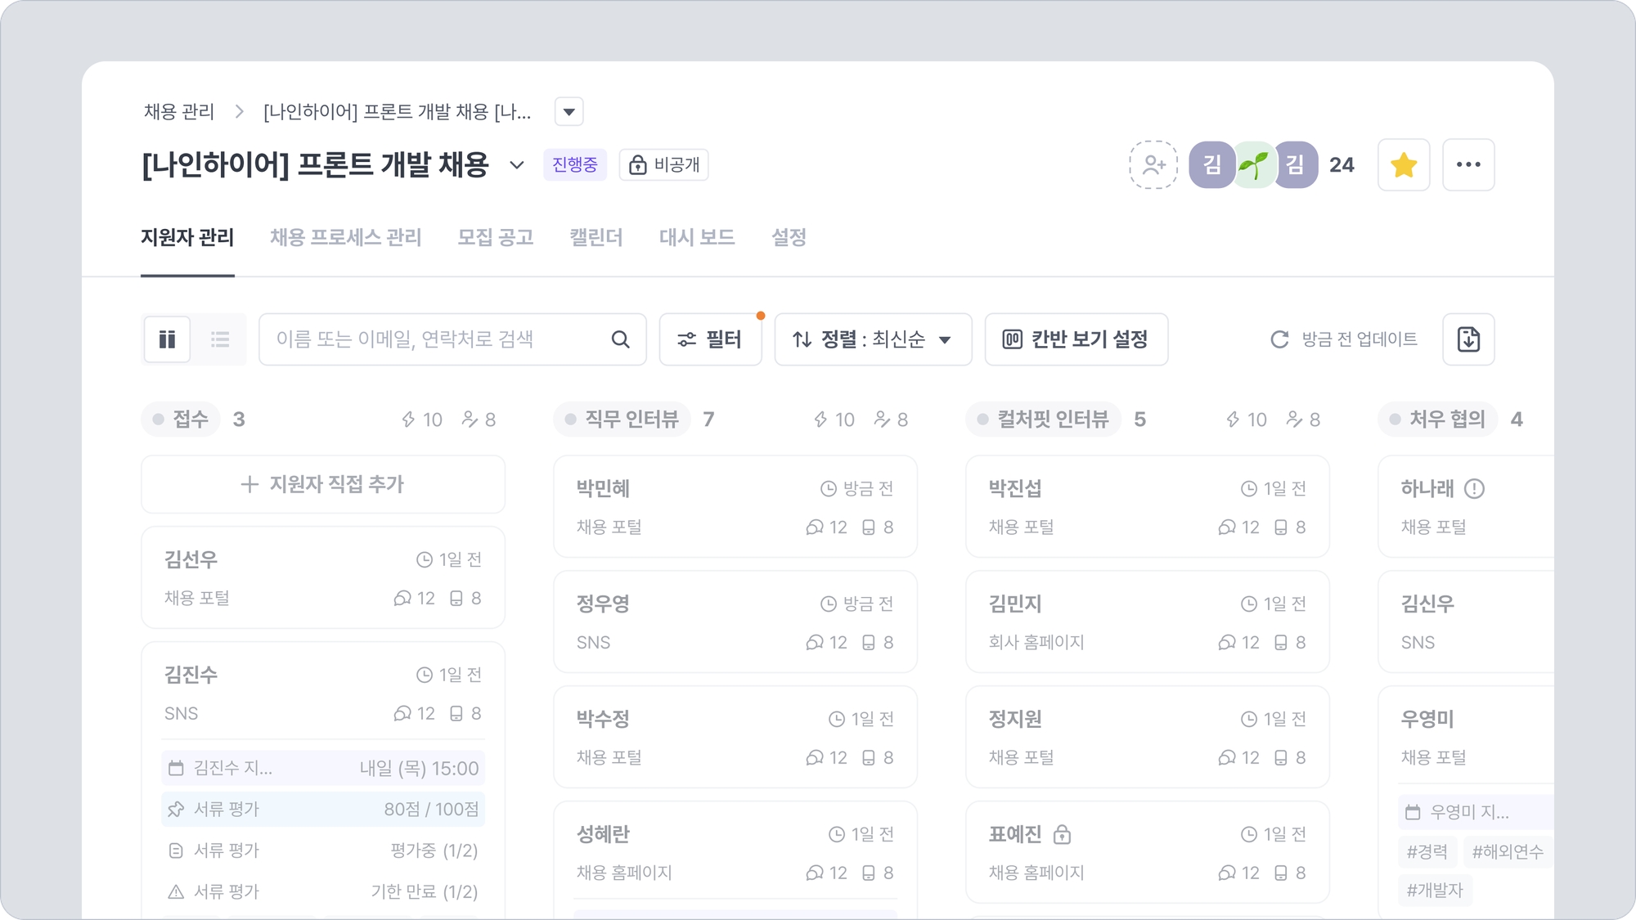Screen dimensions: 1636x920
Task: Click the lock icon next to 표예진
Action: click(1062, 835)
